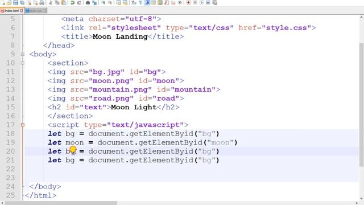The image size is (364, 205).
Task: Save all open files
Action: [22, 3]
